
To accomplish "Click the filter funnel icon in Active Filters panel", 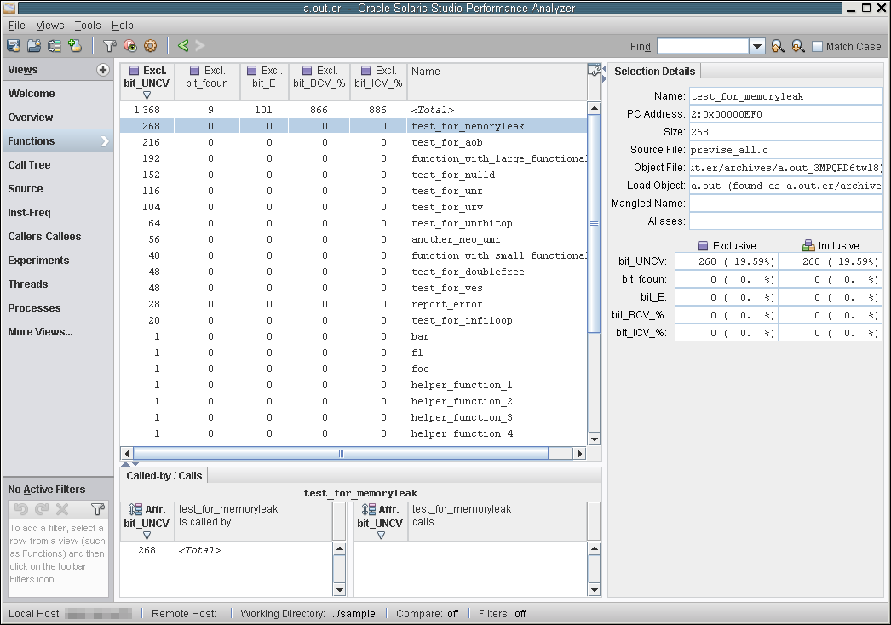I will pos(98,509).
